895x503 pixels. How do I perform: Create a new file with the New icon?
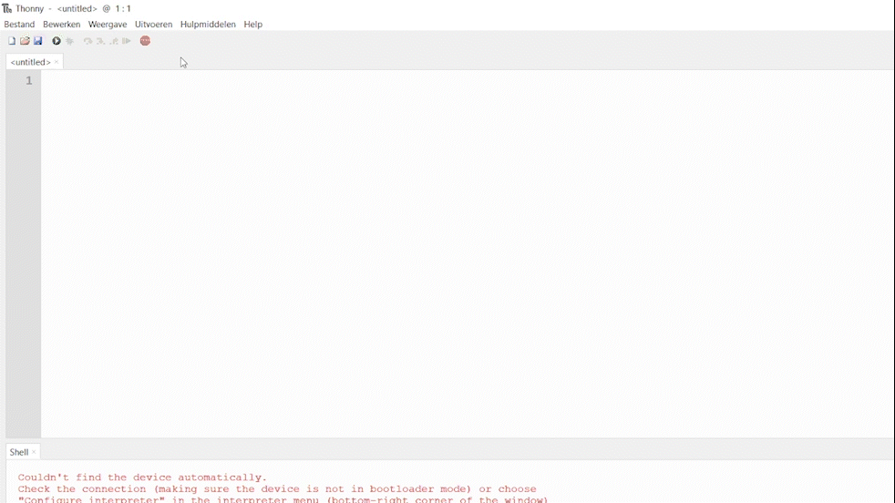coord(12,40)
